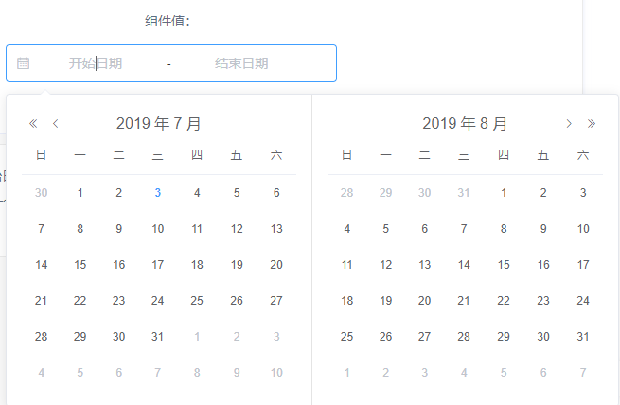Select July 9 in left calendar
This screenshot has width=620, height=405.
pos(118,229)
